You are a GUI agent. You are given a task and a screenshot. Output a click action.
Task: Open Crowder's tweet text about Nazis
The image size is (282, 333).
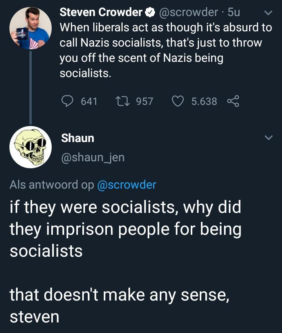pyautogui.click(x=164, y=50)
